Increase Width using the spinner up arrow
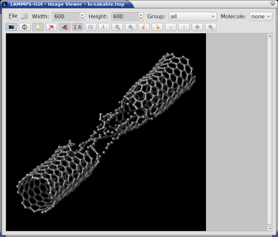The image size is (278, 237). pyautogui.click(x=82, y=15)
